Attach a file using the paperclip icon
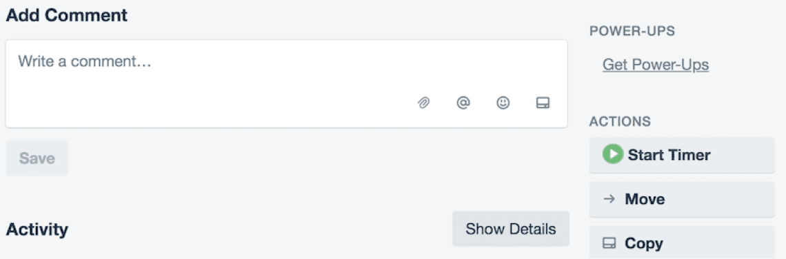The height and width of the screenshot is (259, 786). [x=423, y=103]
